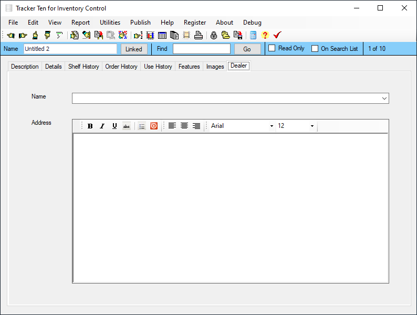Switch to the Use History tab
Viewport: 417px width, 315px height.
pyautogui.click(x=158, y=67)
